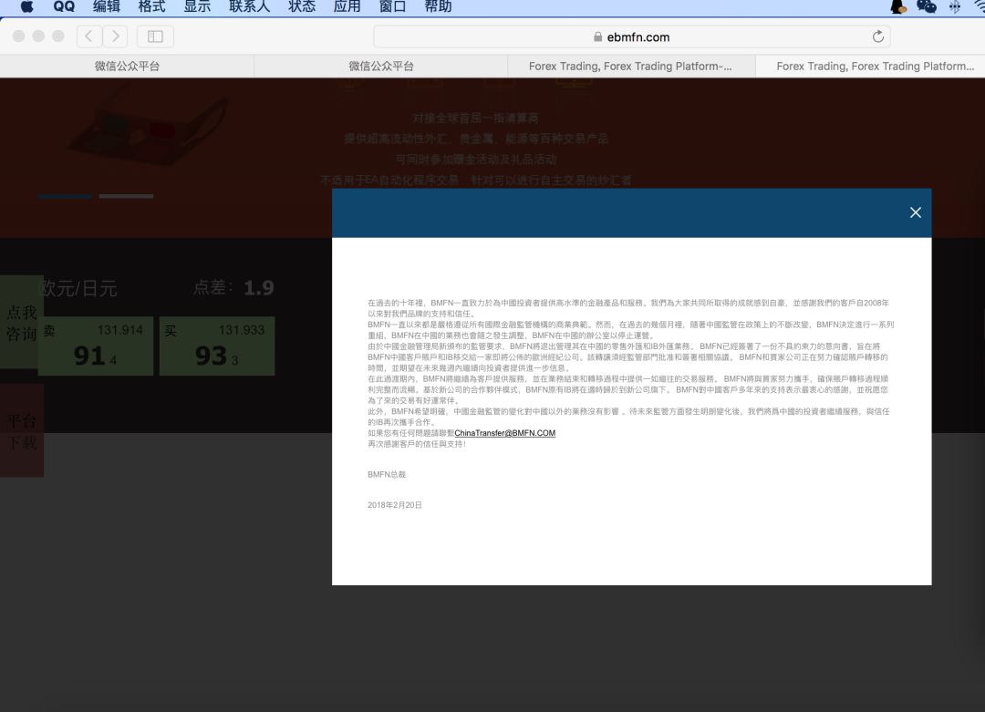Click the 2018年2月20日 date text

tap(395, 505)
